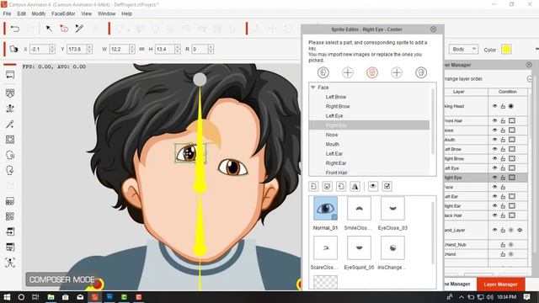This screenshot has height=303, width=539.
Task: Click the R rotation stepper arrows
Action: click(x=211, y=49)
